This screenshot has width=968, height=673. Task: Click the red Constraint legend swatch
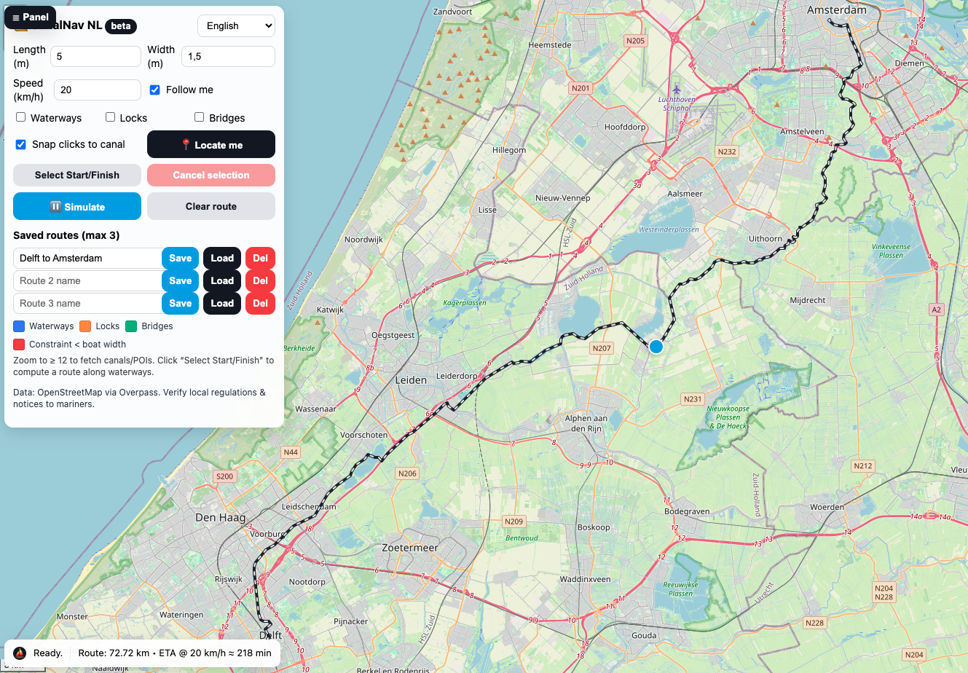click(x=19, y=344)
